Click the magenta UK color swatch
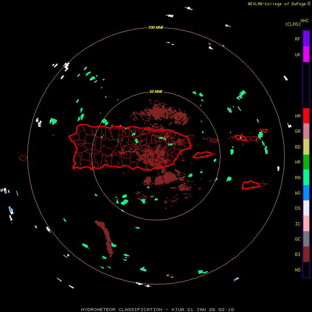This screenshot has height=312, width=312. tap(306, 54)
